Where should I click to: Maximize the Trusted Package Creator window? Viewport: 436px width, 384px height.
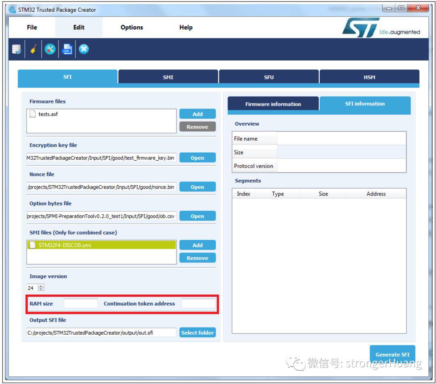401,8
